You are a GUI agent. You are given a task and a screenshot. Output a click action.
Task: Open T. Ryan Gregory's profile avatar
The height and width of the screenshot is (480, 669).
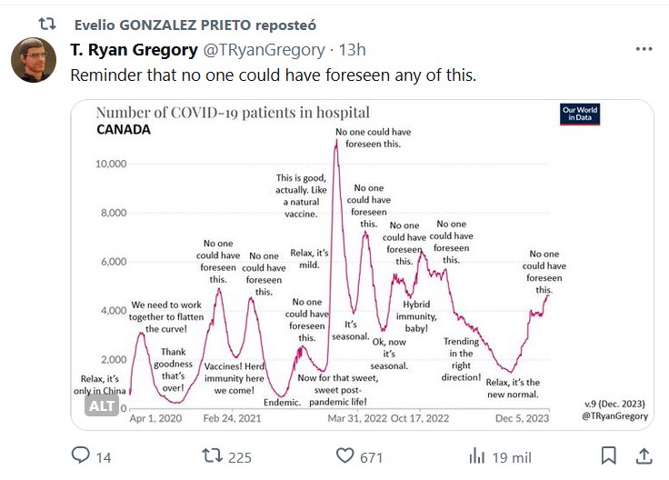point(35,60)
